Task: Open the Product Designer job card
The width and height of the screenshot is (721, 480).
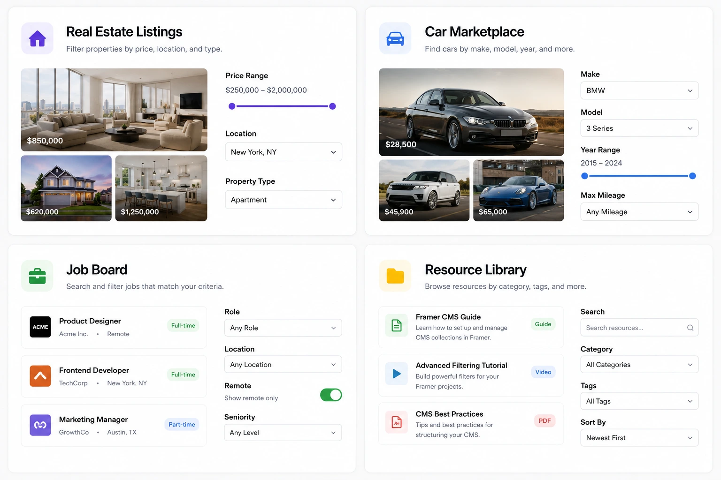Action: [114, 327]
